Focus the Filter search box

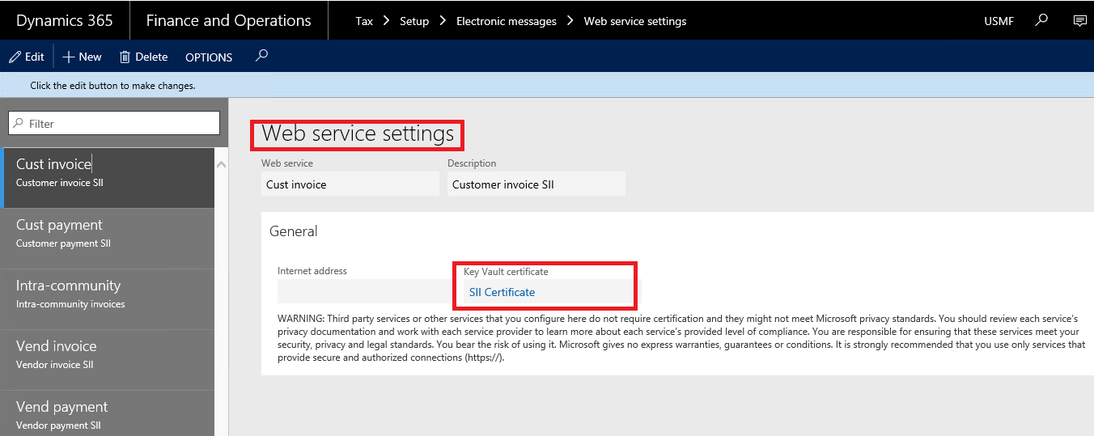[114, 123]
